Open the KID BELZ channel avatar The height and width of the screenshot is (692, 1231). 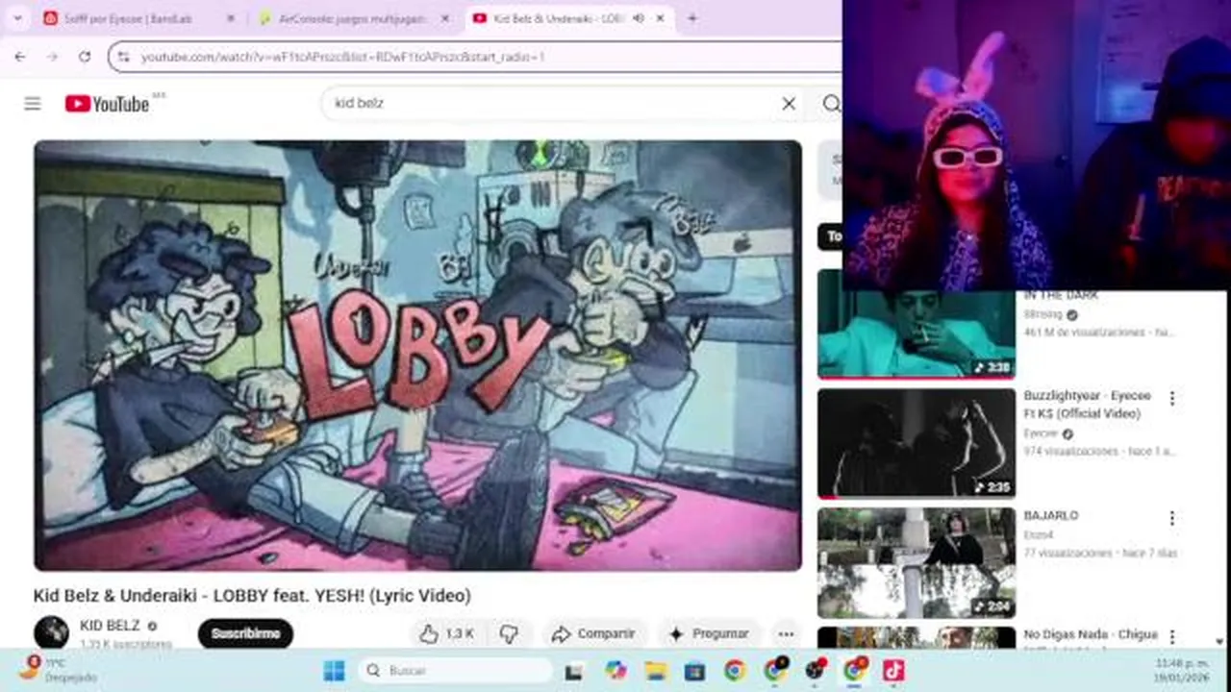tap(51, 632)
